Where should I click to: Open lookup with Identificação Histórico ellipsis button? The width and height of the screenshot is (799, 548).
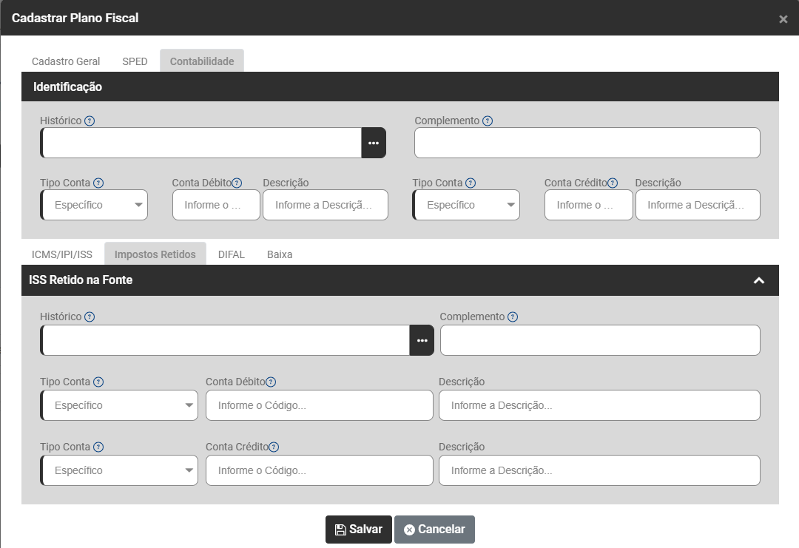(x=374, y=143)
